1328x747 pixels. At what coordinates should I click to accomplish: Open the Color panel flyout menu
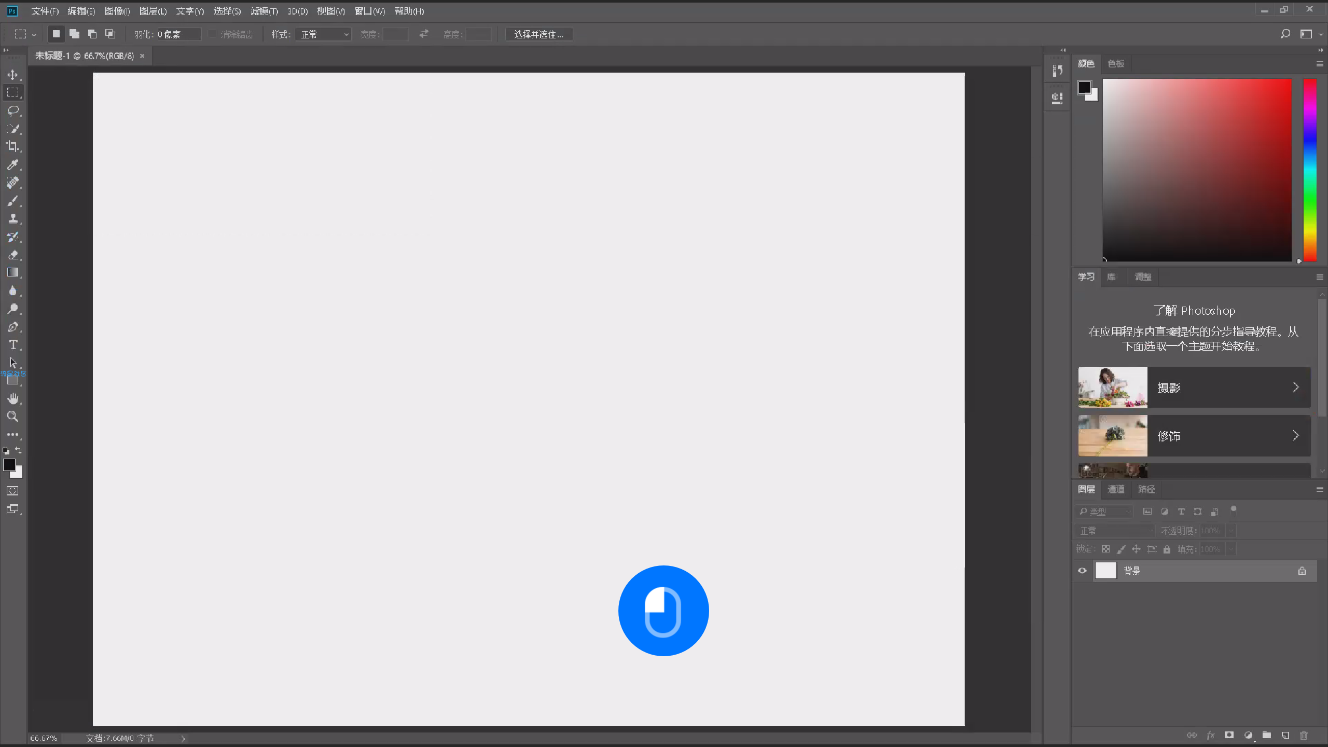point(1320,64)
